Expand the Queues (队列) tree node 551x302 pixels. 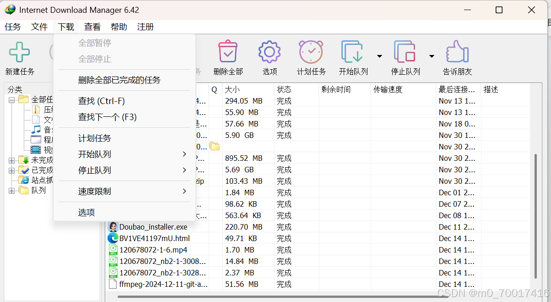11,190
